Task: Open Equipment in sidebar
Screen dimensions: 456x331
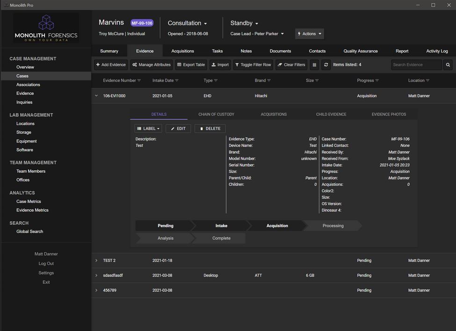Action: [27, 141]
